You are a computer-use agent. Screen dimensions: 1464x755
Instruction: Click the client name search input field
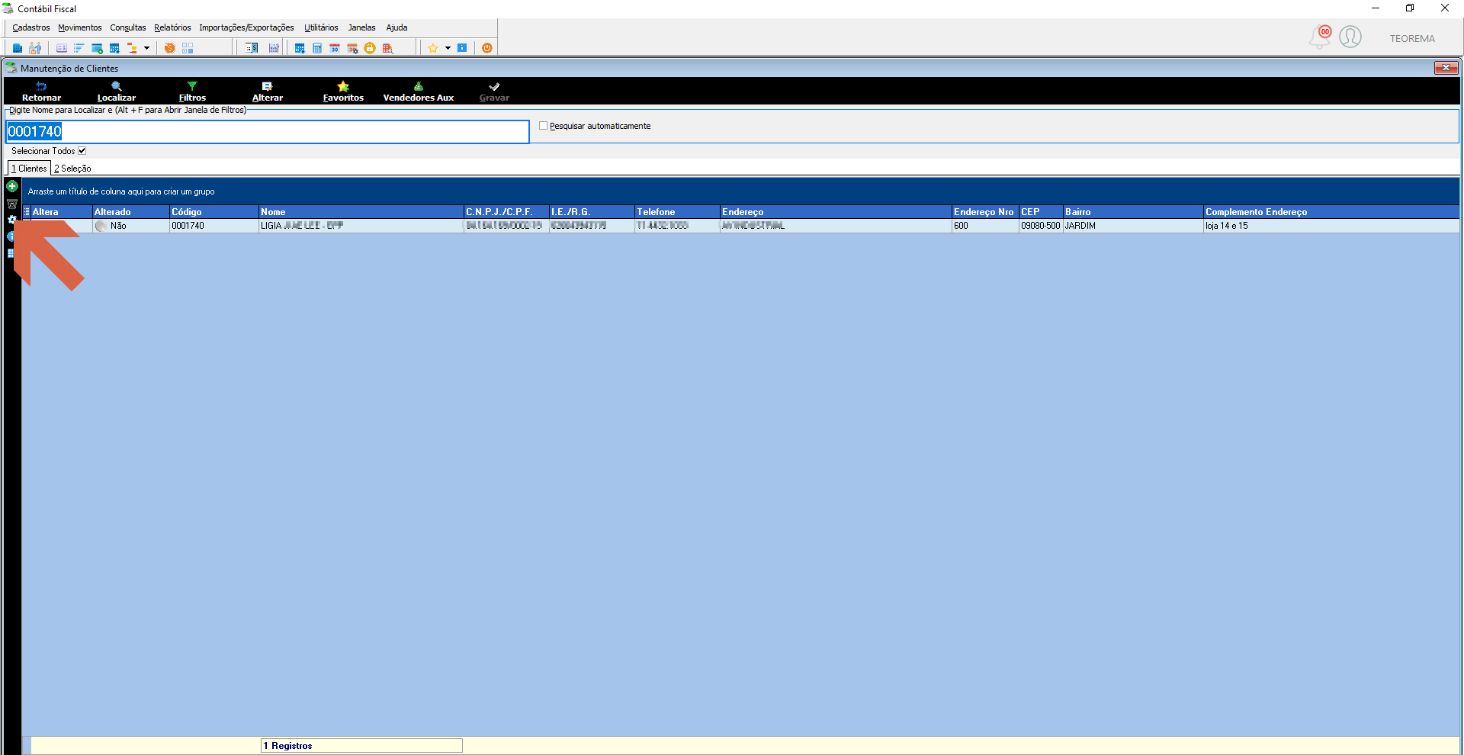pos(268,132)
